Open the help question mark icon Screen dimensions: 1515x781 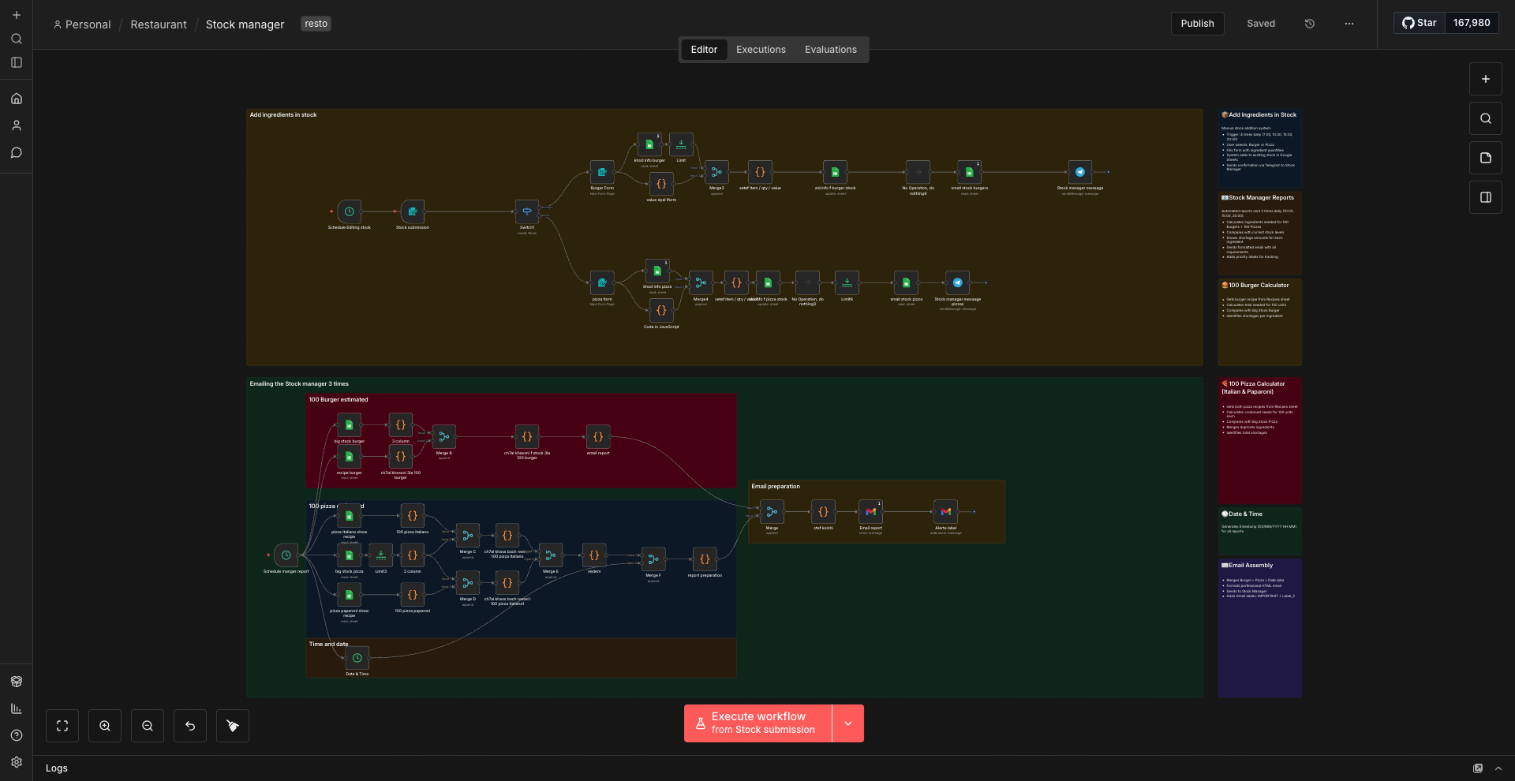[x=16, y=735]
